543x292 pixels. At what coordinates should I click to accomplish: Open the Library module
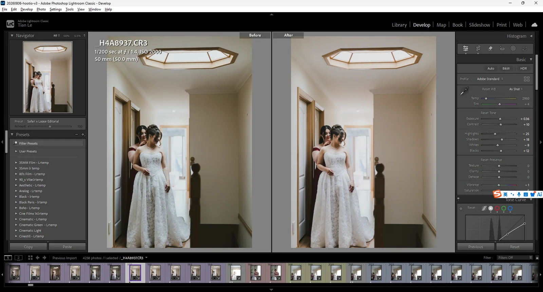pos(399,25)
